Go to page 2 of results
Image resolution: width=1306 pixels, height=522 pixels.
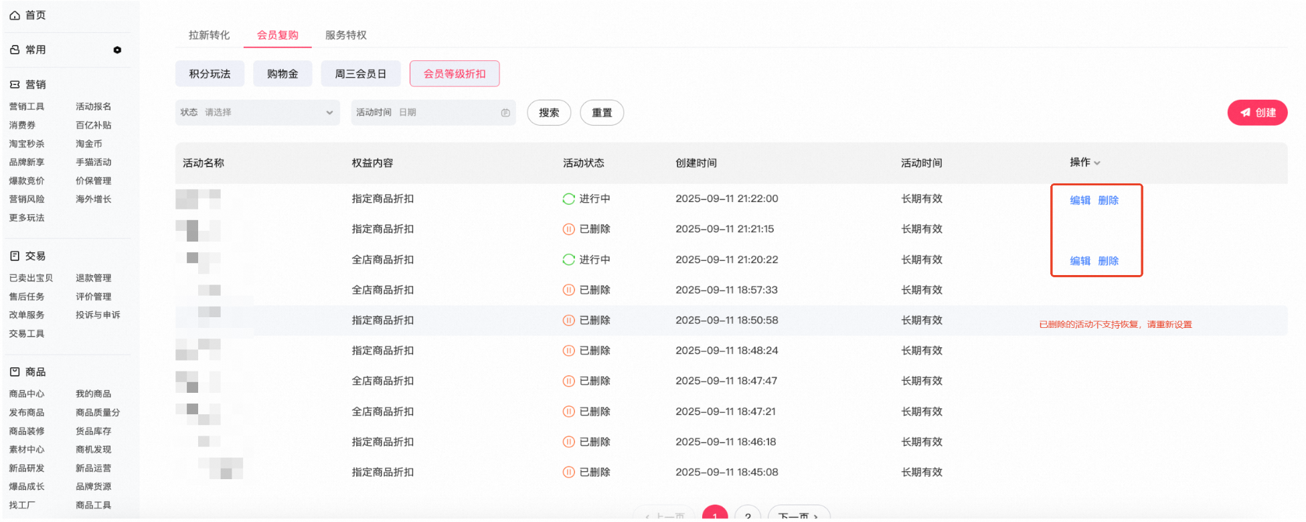748,514
